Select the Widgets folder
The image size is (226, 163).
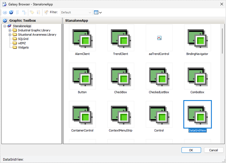[23, 48]
